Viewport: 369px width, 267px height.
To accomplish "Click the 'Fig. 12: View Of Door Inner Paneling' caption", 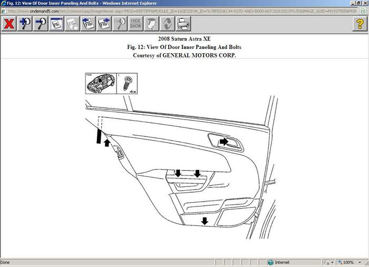I will coord(184,47).
